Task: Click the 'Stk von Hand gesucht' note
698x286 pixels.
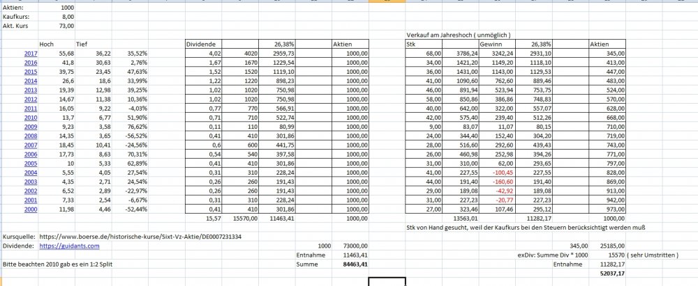Action: point(526,228)
